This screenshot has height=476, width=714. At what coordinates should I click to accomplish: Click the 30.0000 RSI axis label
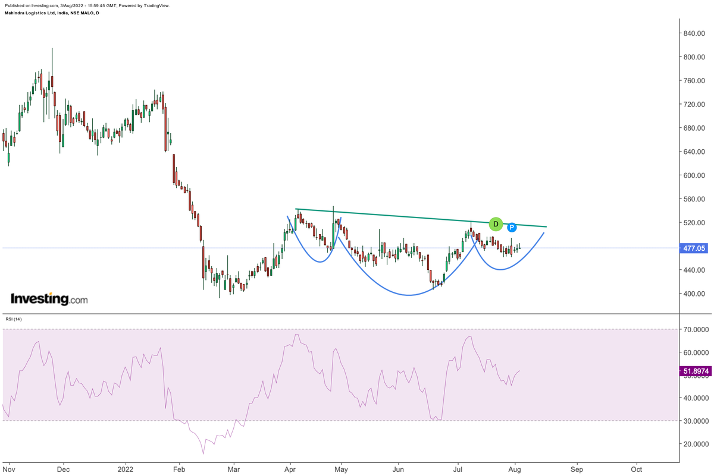pyautogui.click(x=695, y=421)
